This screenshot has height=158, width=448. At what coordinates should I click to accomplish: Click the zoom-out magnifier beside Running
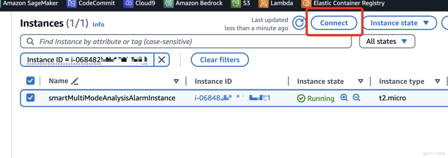(x=356, y=98)
